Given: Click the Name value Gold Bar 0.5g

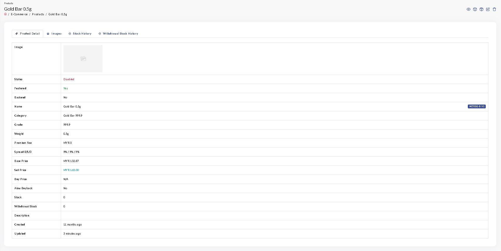Looking at the screenshot, I should point(72,107).
